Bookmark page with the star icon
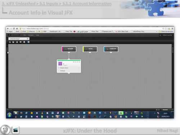The image size is (180, 135). 166,28
